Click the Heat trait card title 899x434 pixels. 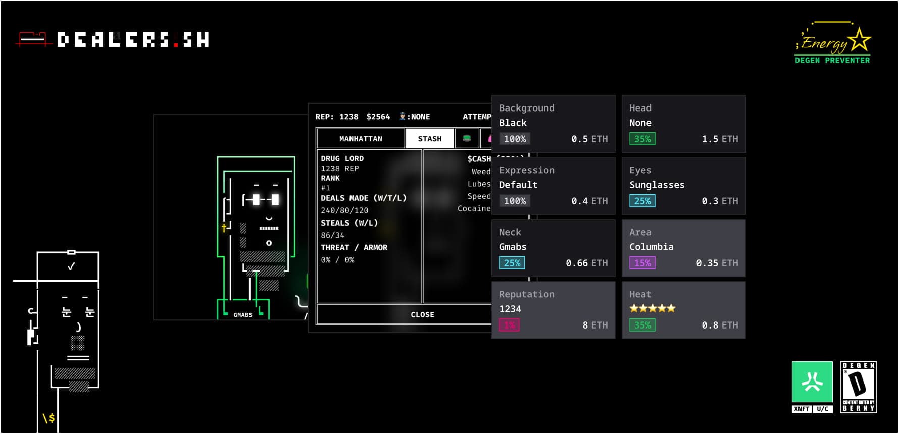point(640,294)
